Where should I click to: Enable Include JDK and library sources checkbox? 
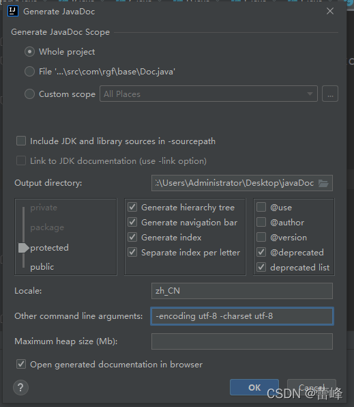(x=21, y=141)
